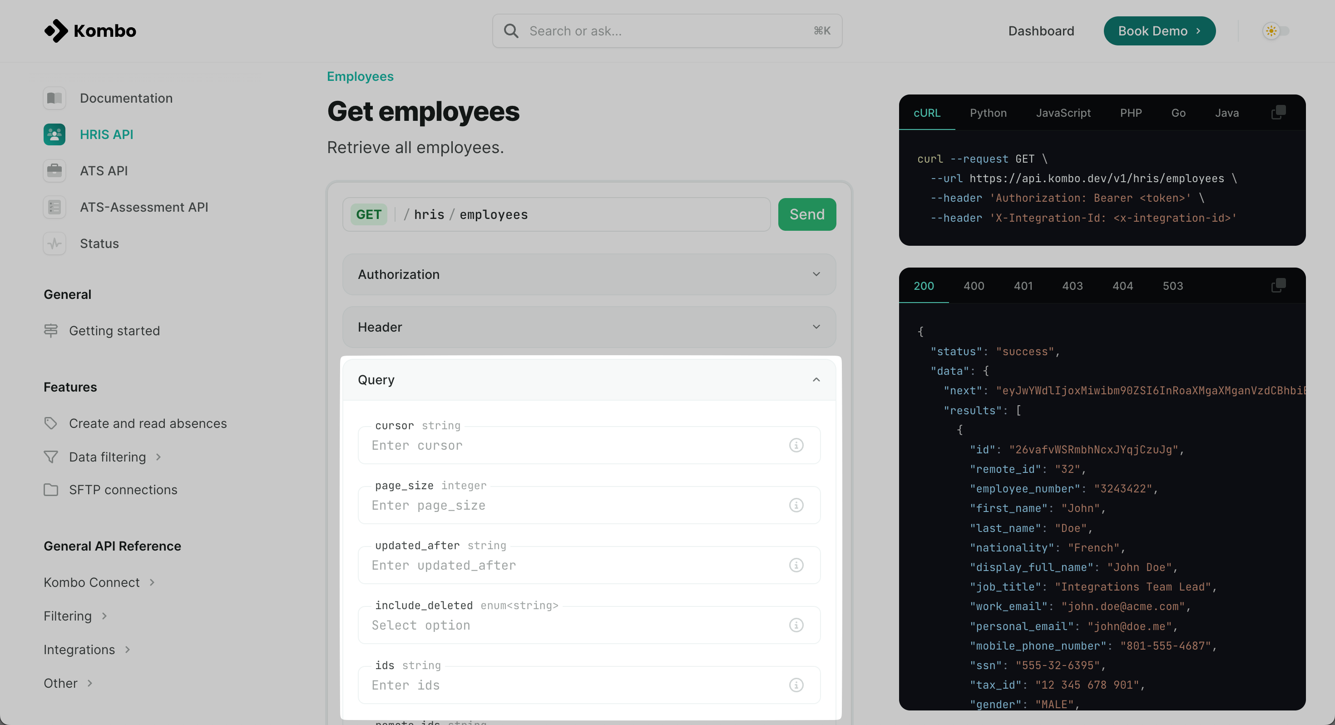Switch to the PHP code tab
This screenshot has width=1335, height=725.
(1131, 113)
